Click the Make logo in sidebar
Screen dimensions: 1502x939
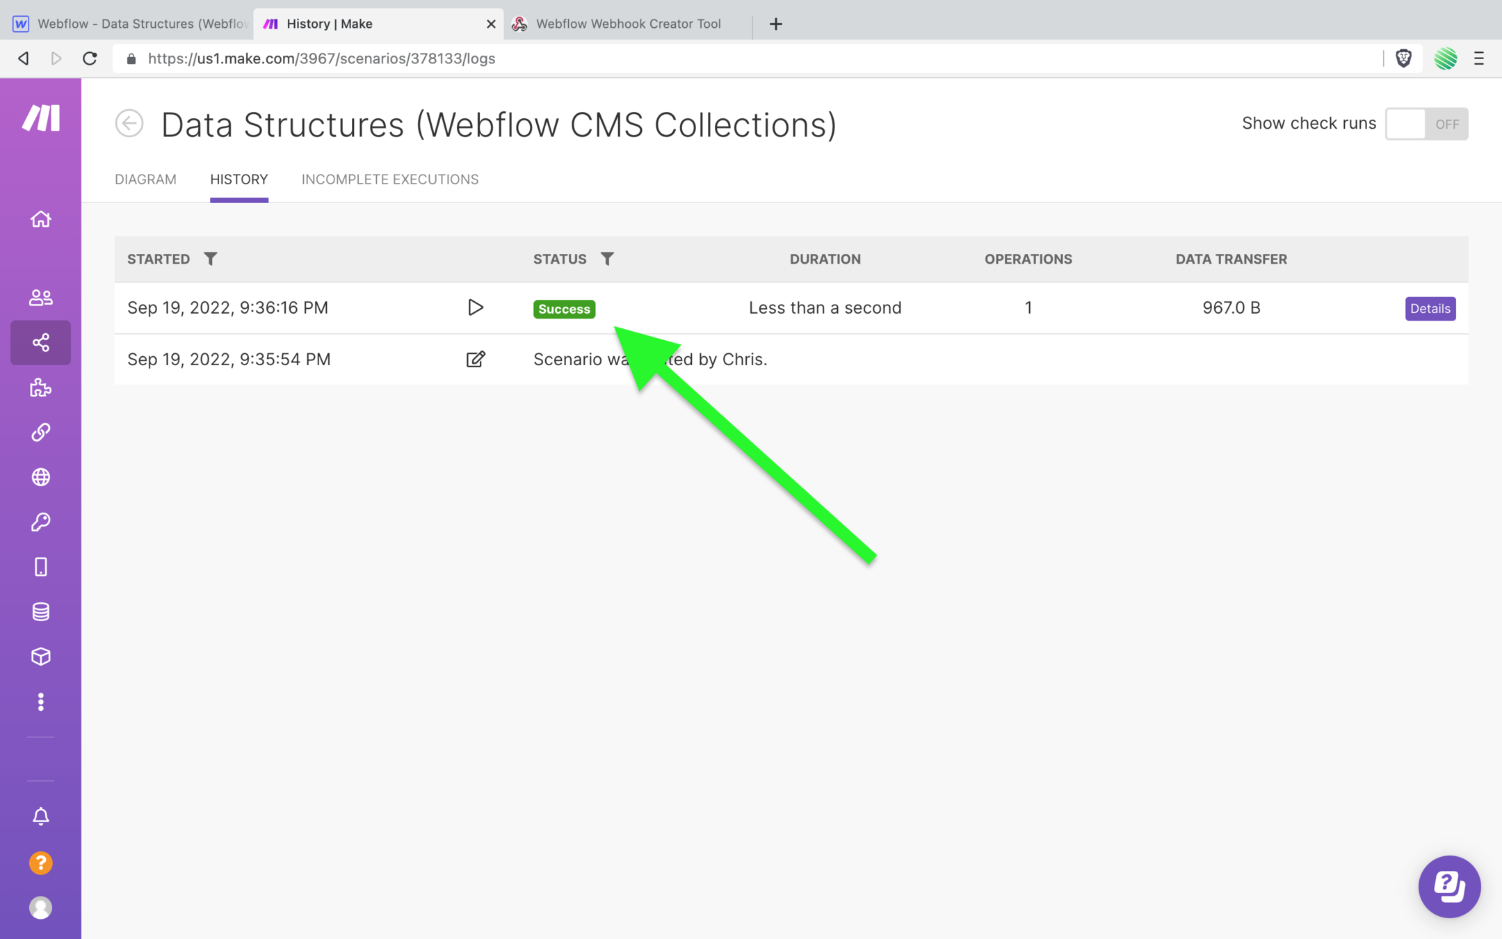(41, 118)
